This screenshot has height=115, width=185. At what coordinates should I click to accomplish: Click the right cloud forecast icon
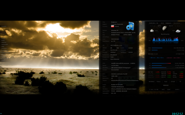[x=178, y=31]
